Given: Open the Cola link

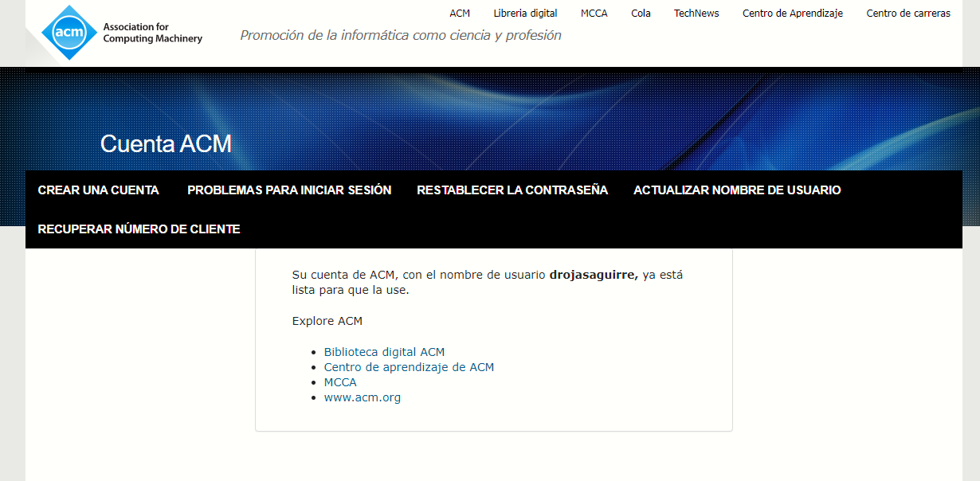Looking at the screenshot, I should [641, 14].
